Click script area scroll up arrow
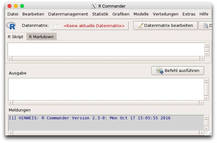Image resolution: width=217 pixels, height=143 pixels. [x=207, y=45]
